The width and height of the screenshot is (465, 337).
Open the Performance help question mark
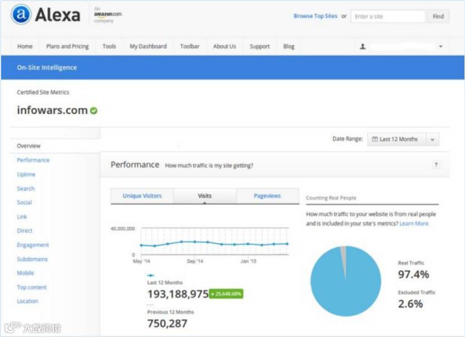tap(435, 165)
